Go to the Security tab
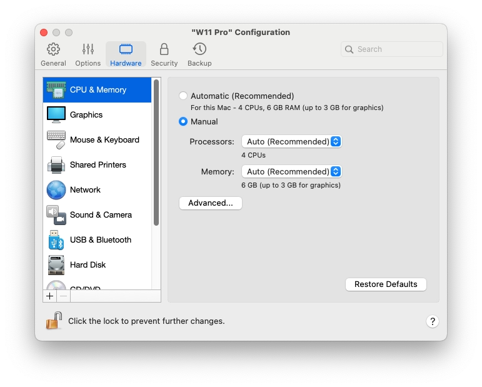This screenshot has width=482, height=387. [x=164, y=54]
